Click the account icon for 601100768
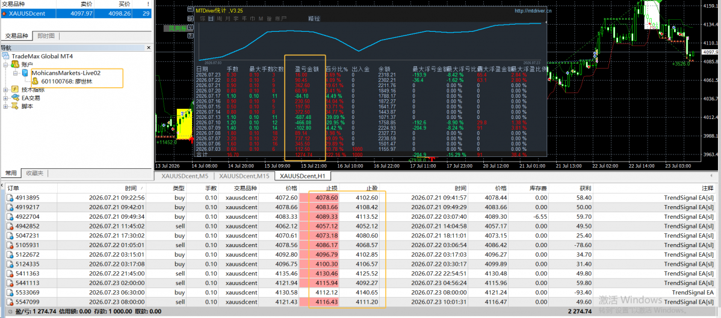The height and width of the screenshot is (318, 721). click(35, 81)
